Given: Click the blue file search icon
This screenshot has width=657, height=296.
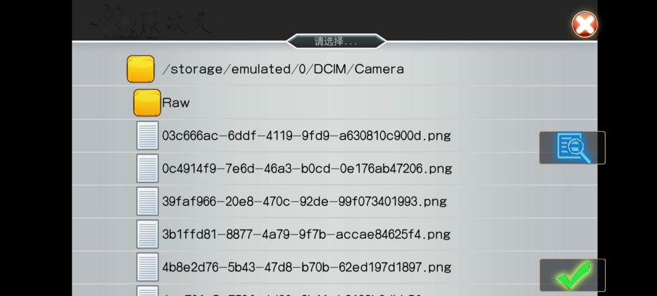Looking at the screenshot, I should pyautogui.click(x=572, y=147).
